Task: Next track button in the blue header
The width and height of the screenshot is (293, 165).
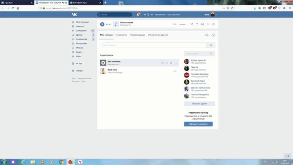Action: point(152,14)
